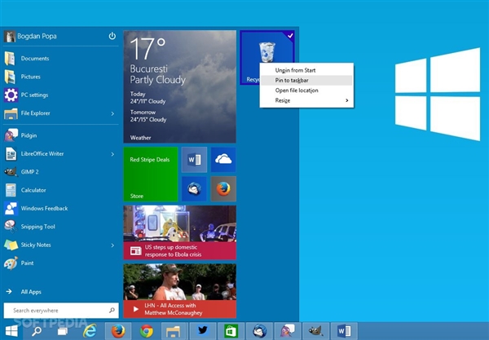Open the Word tile in Start menu
489x340 pixels.
click(194, 160)
